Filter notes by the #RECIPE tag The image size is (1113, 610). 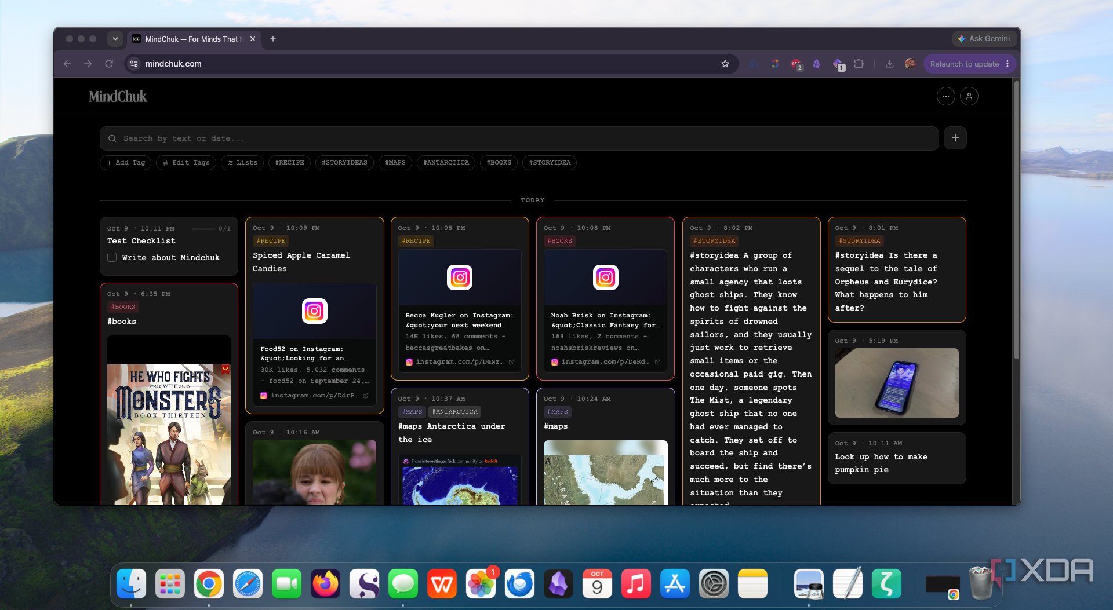pyautogui.click(x=290, y=163)
